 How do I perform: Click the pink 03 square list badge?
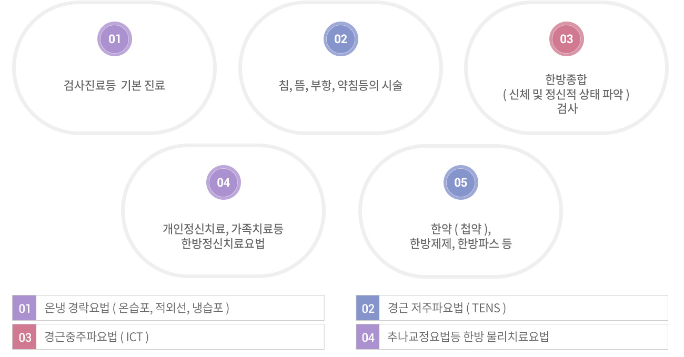(x=24, y=337)
